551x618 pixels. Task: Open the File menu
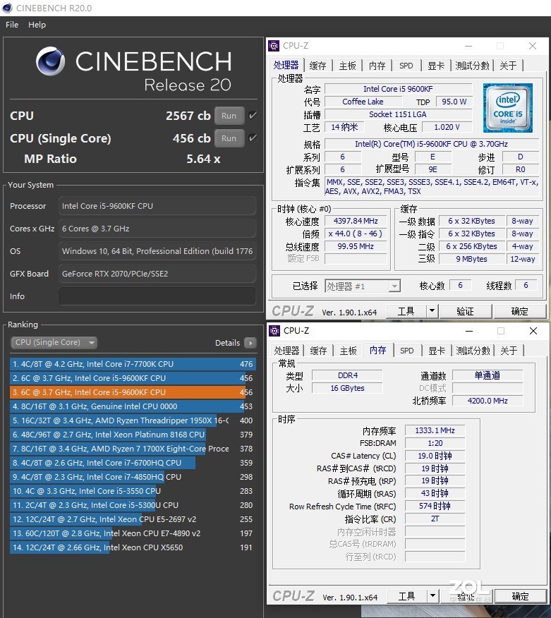coord(12,25)
